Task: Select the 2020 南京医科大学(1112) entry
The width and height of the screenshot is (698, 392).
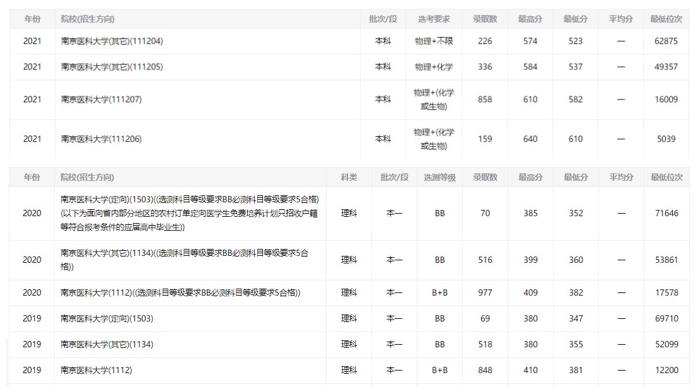Action: [x=180, y=292]
